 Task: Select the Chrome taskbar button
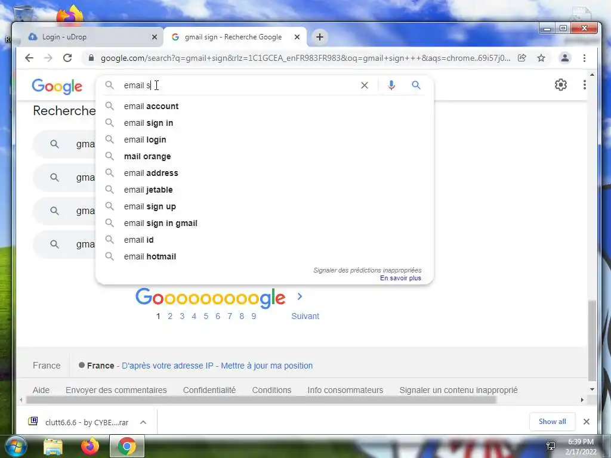(x=127, y=446)
